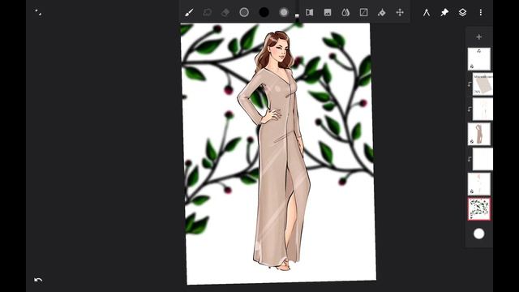Select the beige fabric texture layer thumbnail
The image size is (519, 292).
(483, 84)
